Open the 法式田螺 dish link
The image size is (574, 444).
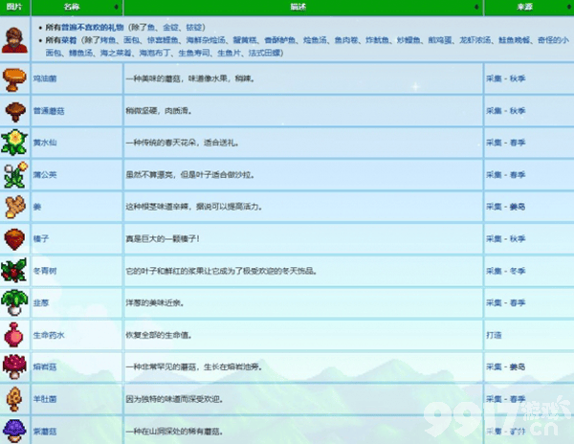click(264, 53)
